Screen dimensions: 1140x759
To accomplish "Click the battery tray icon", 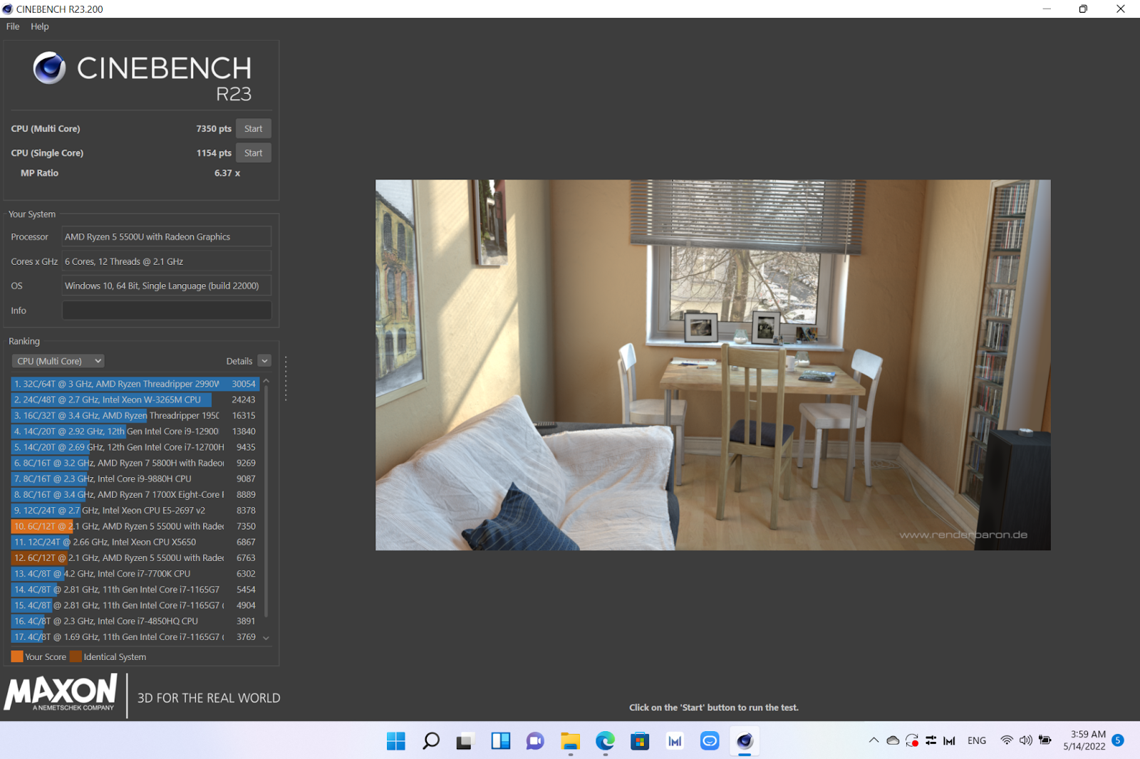I will pyautogui.click(x=1045, y=740).
